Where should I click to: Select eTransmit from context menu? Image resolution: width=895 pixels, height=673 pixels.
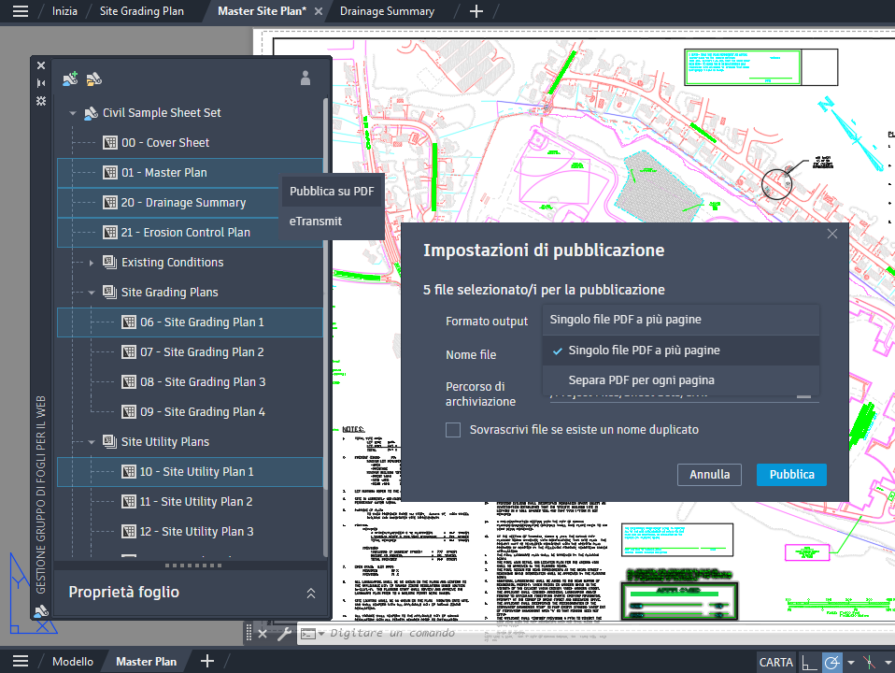pos(332,222)
